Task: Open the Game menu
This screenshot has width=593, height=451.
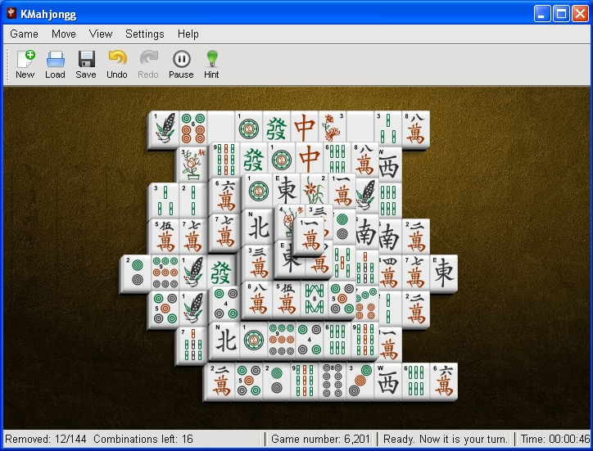Action: pos(24,34)
